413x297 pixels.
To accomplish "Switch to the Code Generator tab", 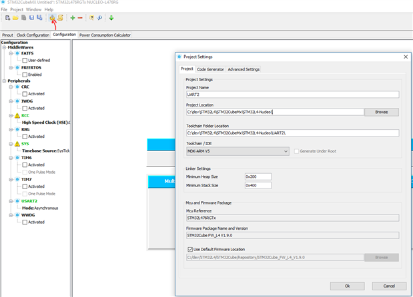I will point(210,69).
